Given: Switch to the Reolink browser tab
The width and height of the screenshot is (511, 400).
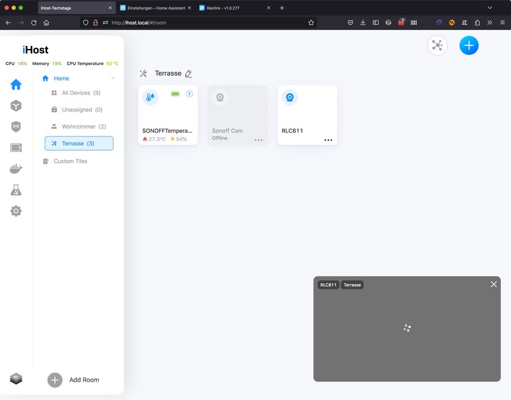Looking at the screenshot, I should pos(227,9).
